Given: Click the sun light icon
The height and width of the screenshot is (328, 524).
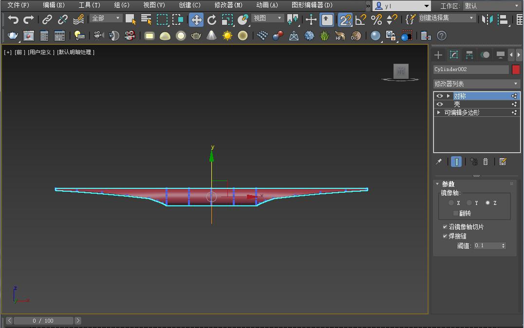Looking at the screenshot, I should [x=227, y=36].
